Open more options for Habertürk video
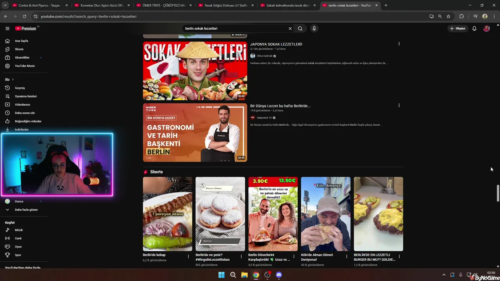This screenshot has height=281, width=500. tap(399, 105)
